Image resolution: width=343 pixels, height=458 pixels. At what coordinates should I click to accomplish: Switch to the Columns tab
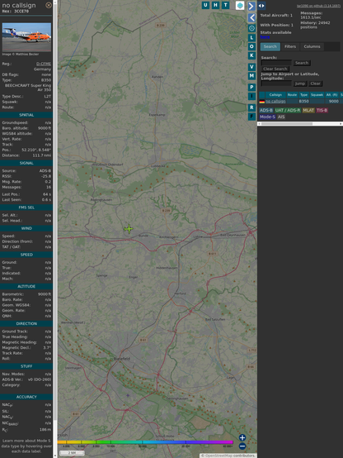[312, 46]
